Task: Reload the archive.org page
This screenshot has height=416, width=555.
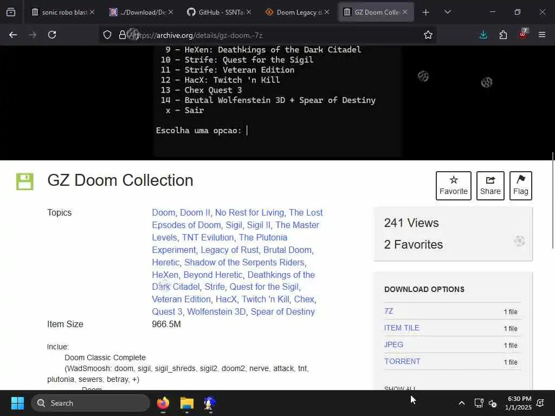Action: coord(52,35)
